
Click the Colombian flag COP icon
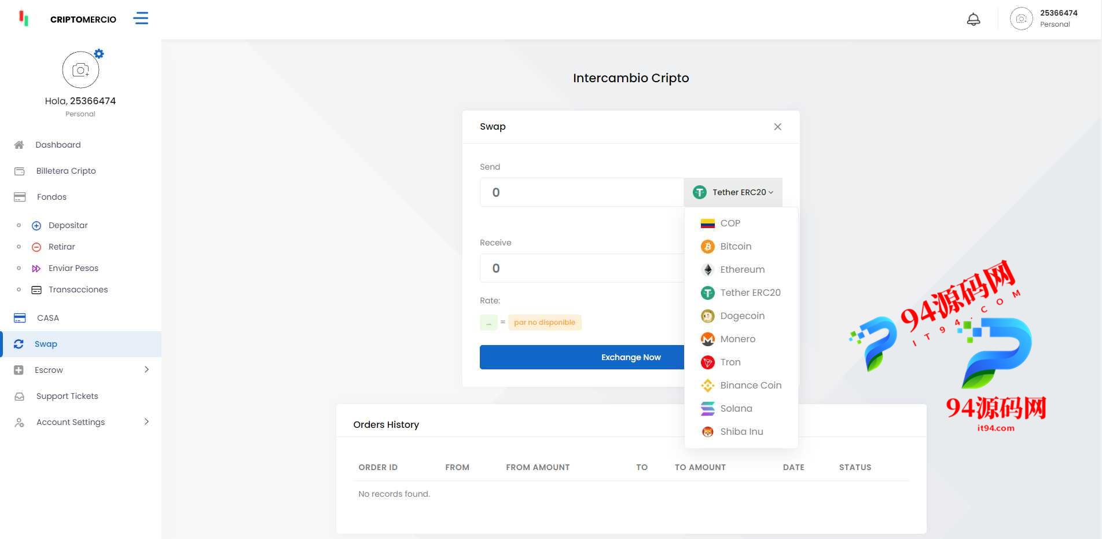pos(708,223)
